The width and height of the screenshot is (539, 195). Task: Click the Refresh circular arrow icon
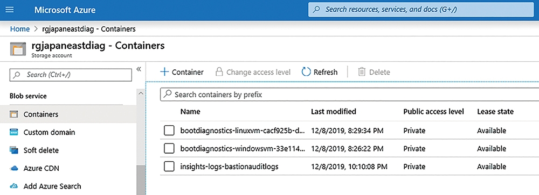pyautogui.click(x=306, y=72)
